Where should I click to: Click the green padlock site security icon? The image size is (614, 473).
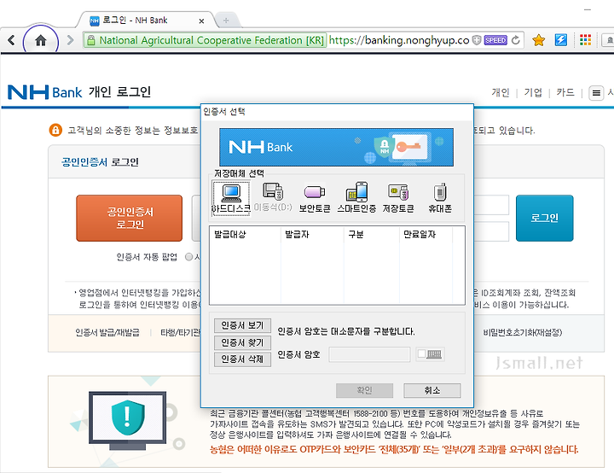click(91, 40)
